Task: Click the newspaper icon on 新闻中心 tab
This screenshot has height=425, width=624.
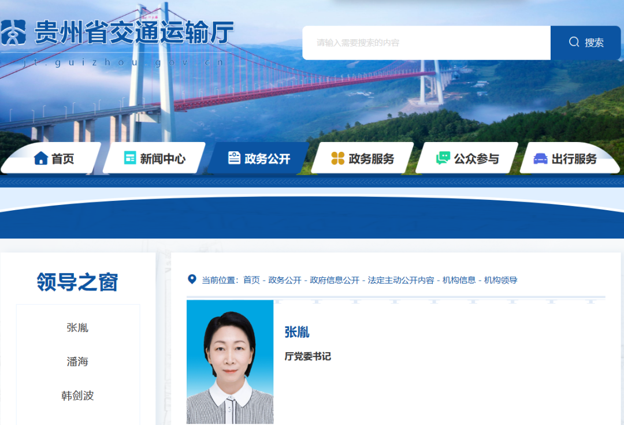Action: point(130,158)
